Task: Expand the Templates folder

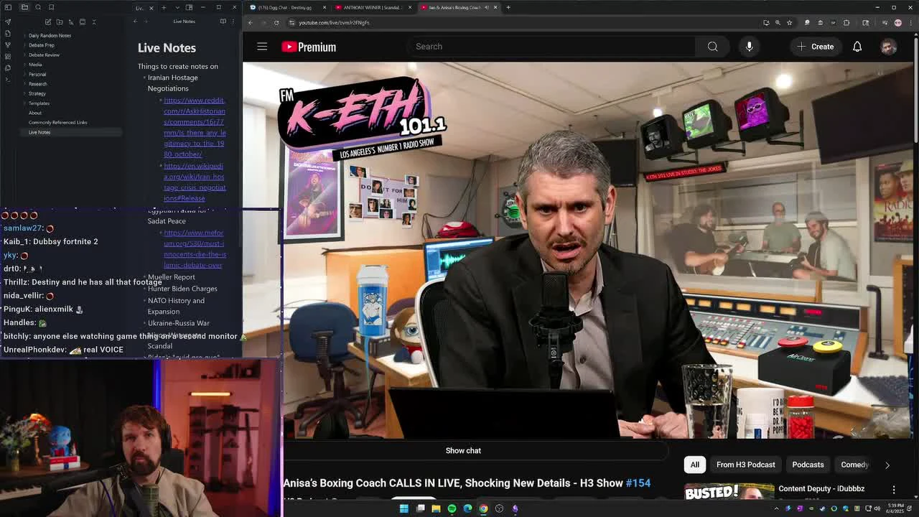Action: pyautogui.click(x=39, y=103)
